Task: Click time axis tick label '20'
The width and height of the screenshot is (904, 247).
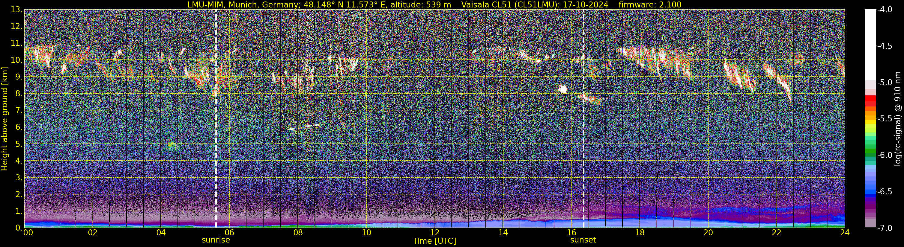Action: pos(708,233)
